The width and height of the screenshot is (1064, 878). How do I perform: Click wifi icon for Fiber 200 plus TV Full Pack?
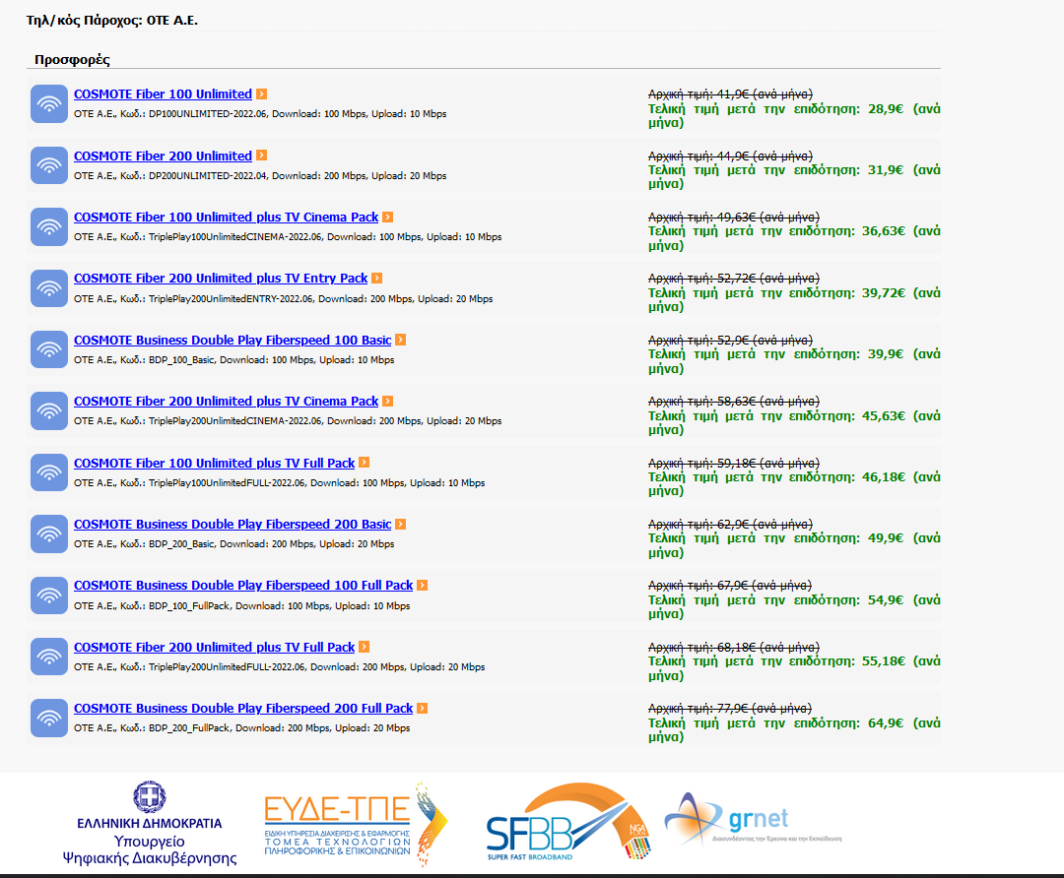[49, 657]
